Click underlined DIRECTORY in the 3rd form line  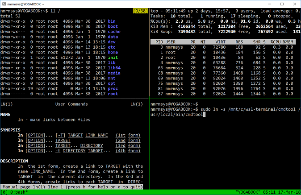coord(92,145)
